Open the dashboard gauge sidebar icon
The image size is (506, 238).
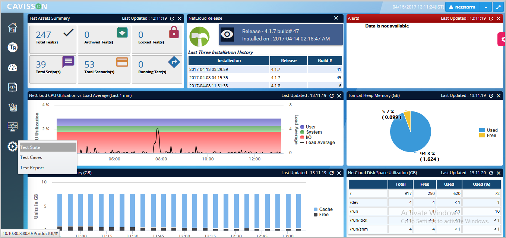(13, 68)
